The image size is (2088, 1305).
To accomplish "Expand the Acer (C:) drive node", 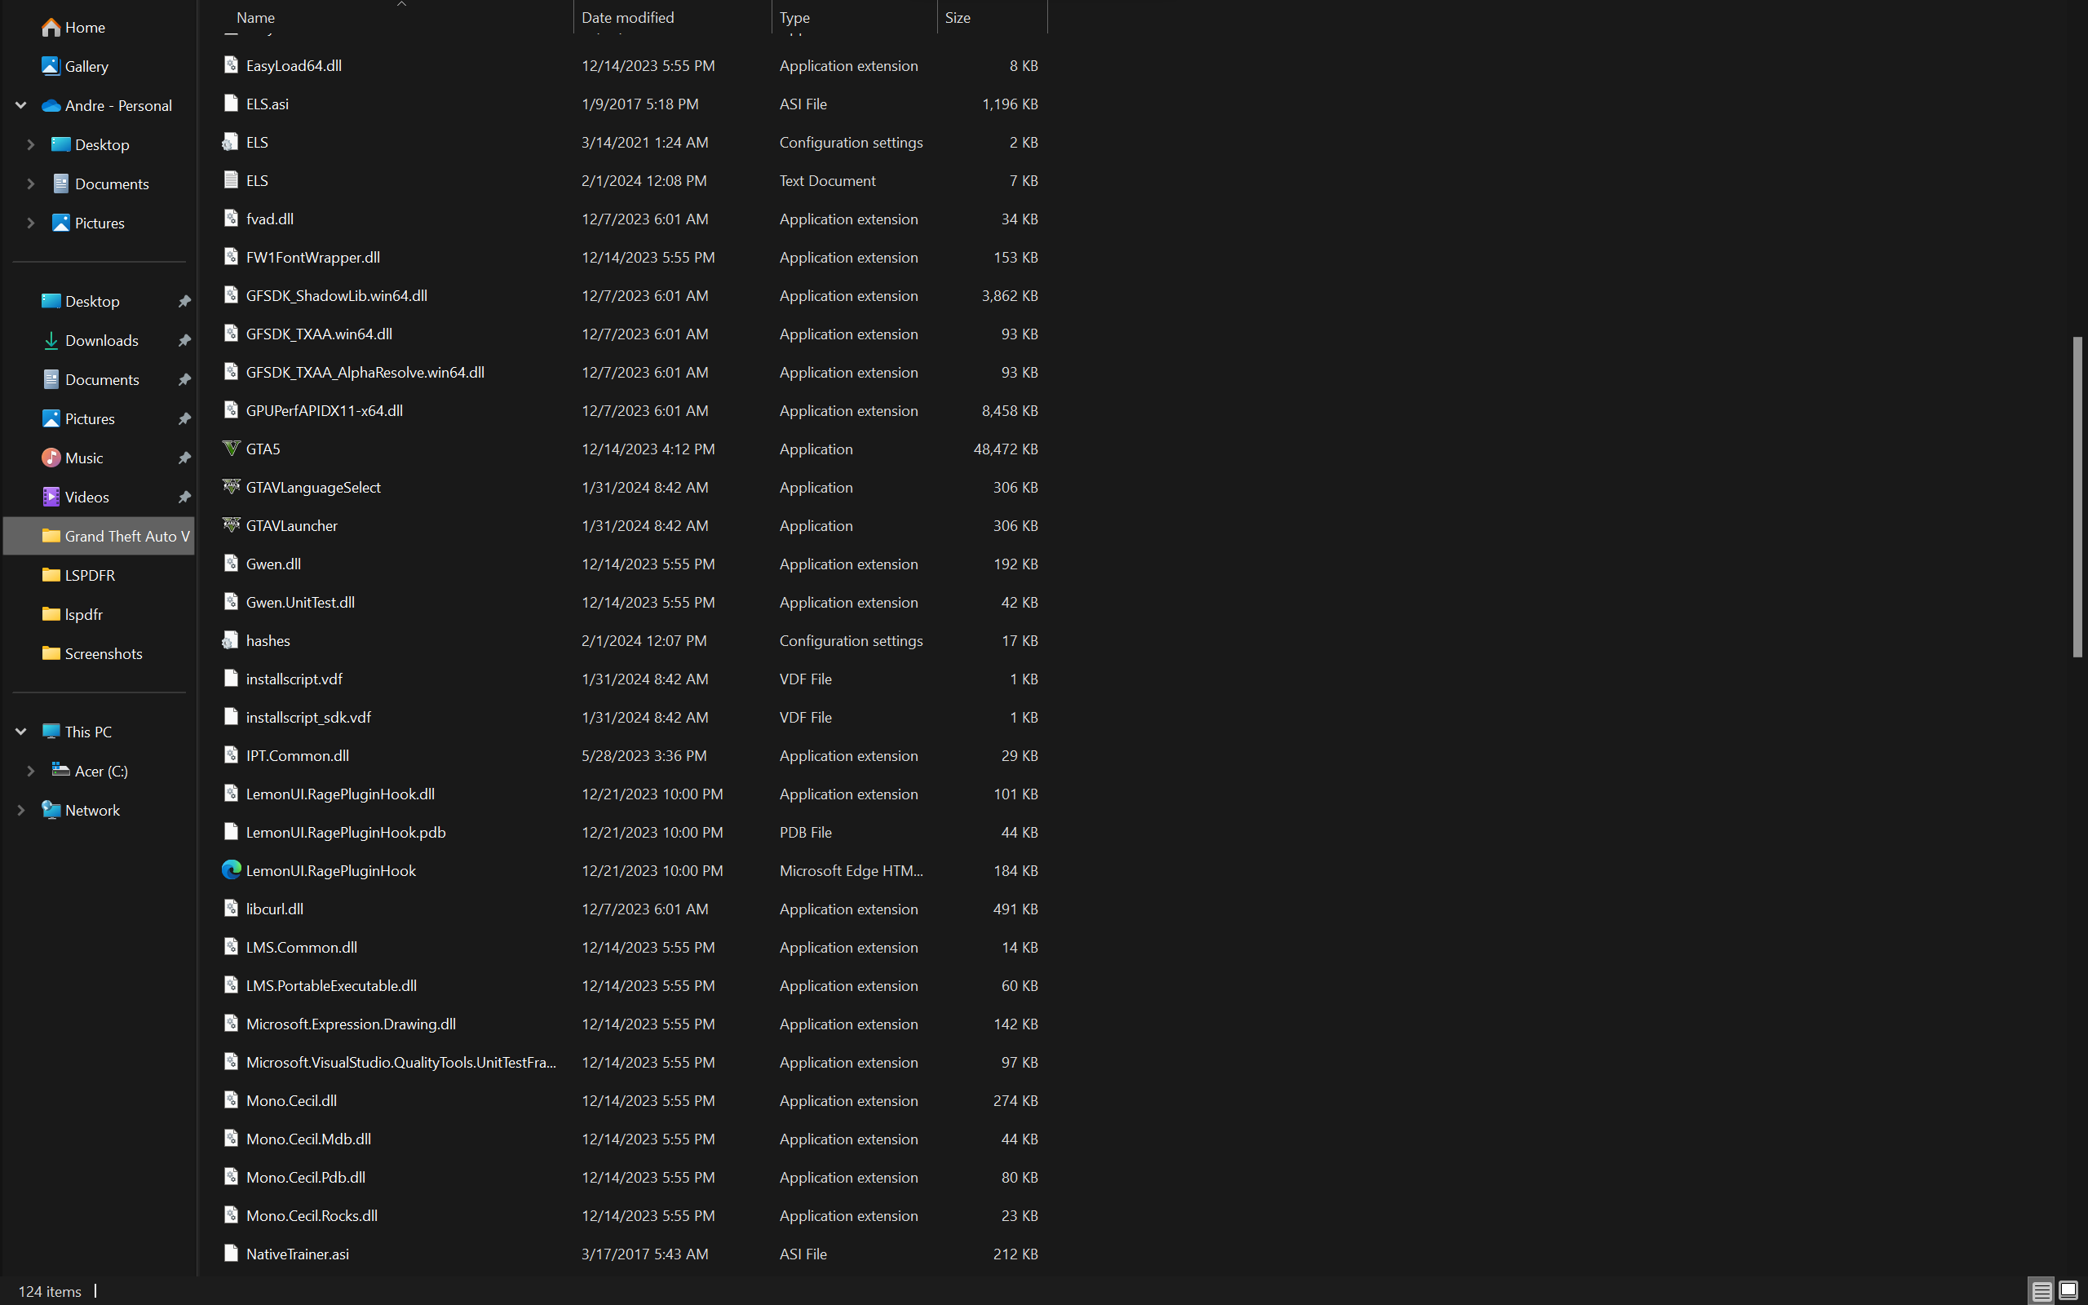I will coord(31,771).
